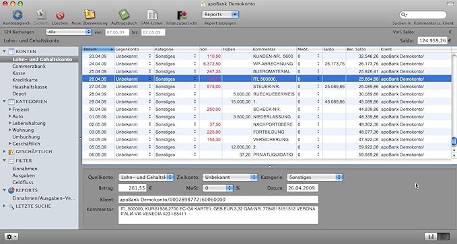Click the search field in toolbar
Viewport: 457px width, 244px height.
pos(423,15)
